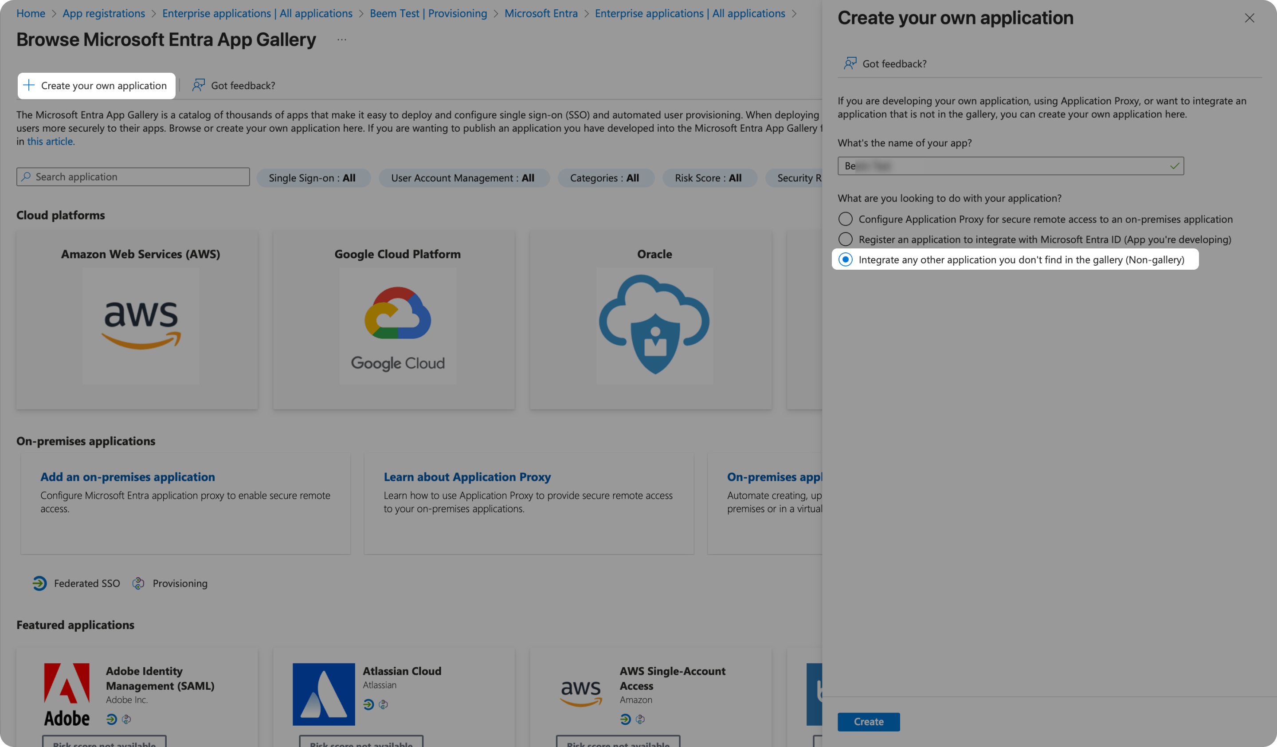Image resolution: width=1277 pixels, height=747 pixels.
Task: Click the app name text field
Action: click(x=1011, y=166)
